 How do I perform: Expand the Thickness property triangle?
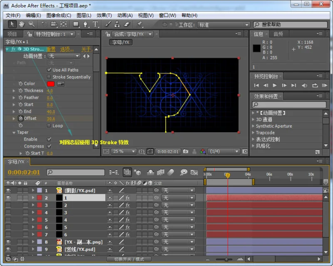coord(14,91)
